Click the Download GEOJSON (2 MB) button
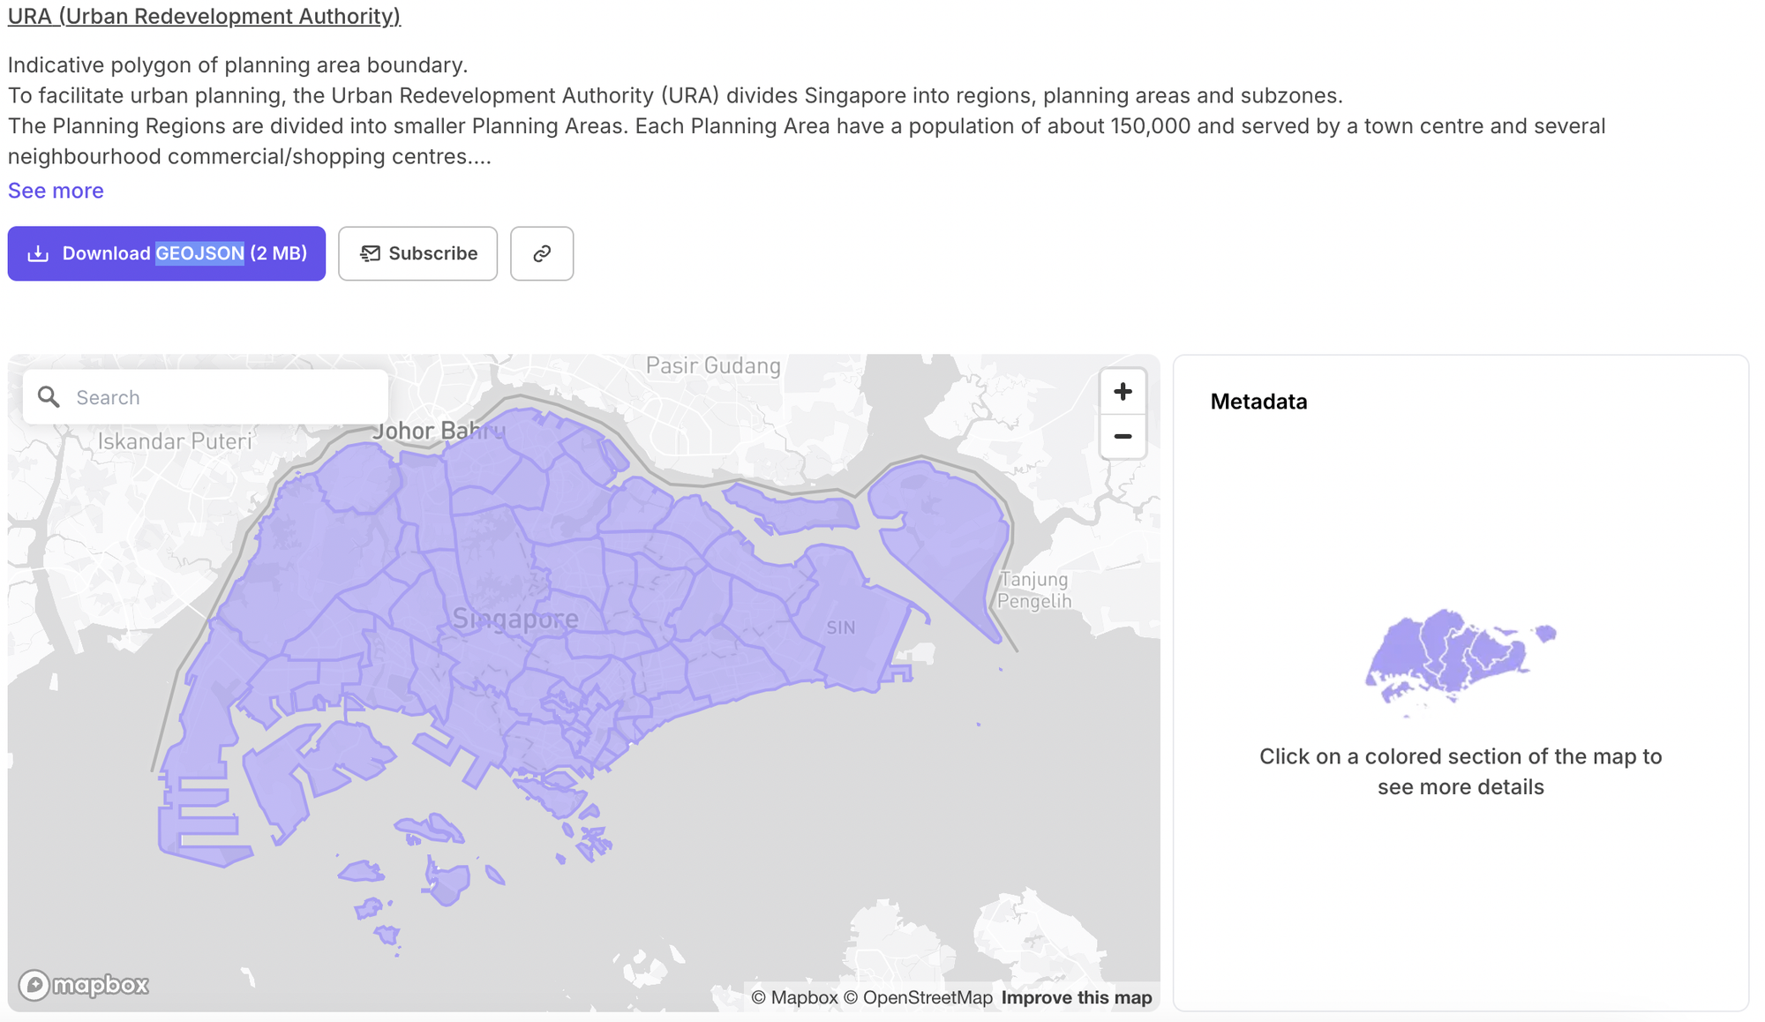The width and height of the screenshot is (1765, 1022). (x=167, y=253)
